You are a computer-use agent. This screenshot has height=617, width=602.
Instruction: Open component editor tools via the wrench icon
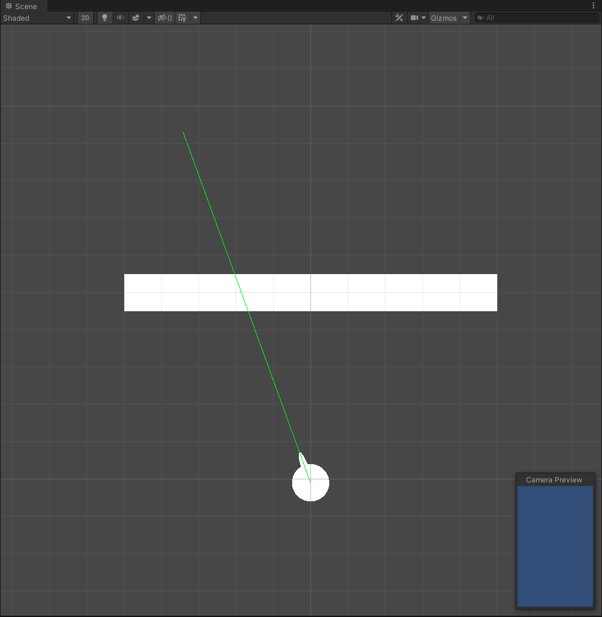pos(399,18)
